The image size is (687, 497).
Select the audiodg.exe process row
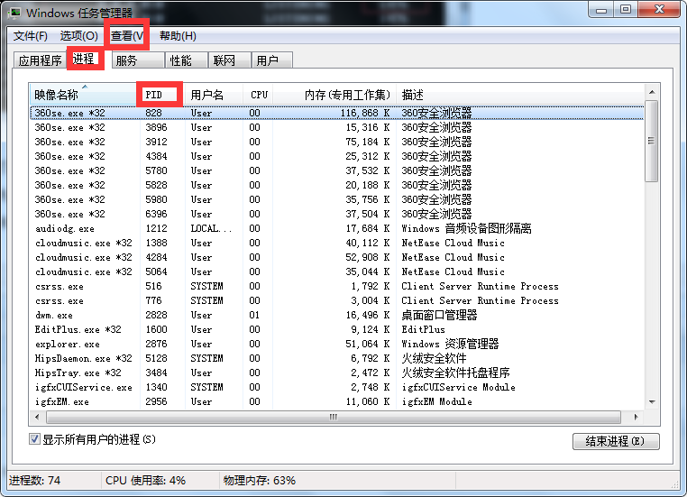[337, 229]
